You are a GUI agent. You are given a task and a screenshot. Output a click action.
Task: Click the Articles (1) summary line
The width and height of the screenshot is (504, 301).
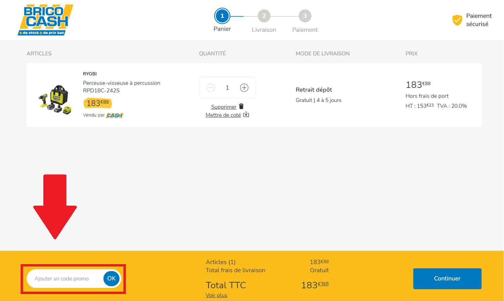tap(220, 262)
